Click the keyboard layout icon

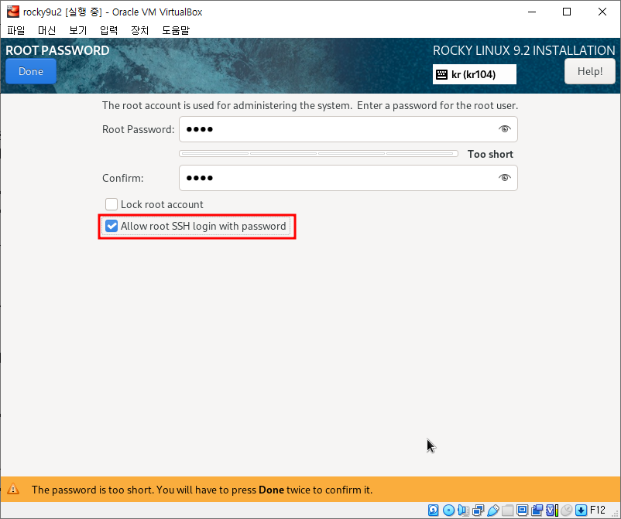[441, 74]
